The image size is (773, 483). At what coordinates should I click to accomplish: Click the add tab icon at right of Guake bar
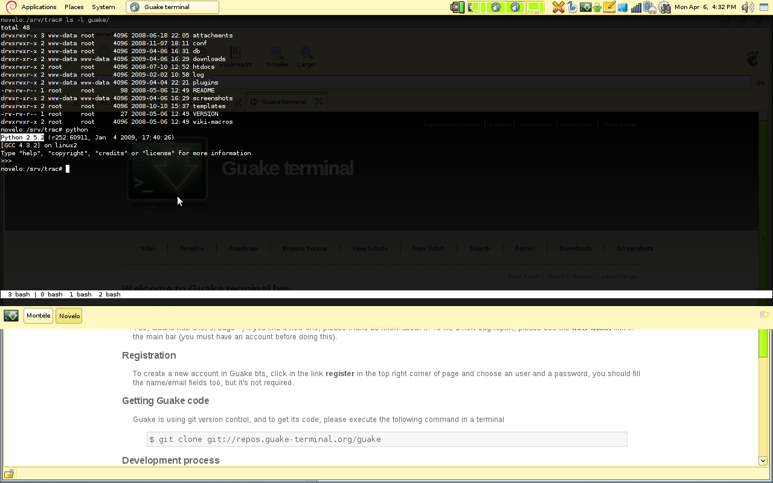(765, 315)
